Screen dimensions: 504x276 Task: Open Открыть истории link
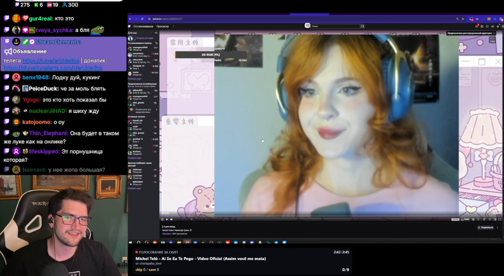145,38
